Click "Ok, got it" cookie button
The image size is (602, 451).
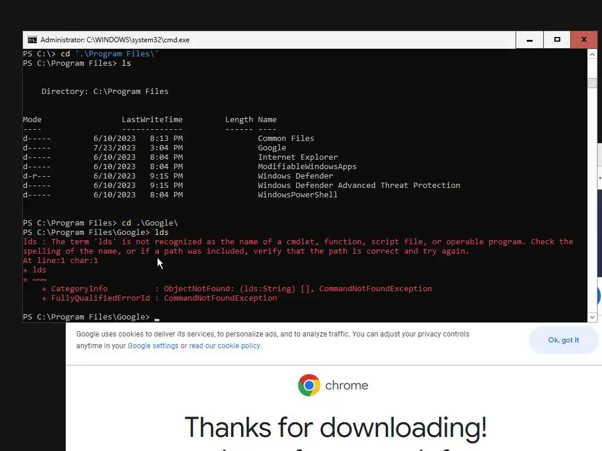[563, 340]
